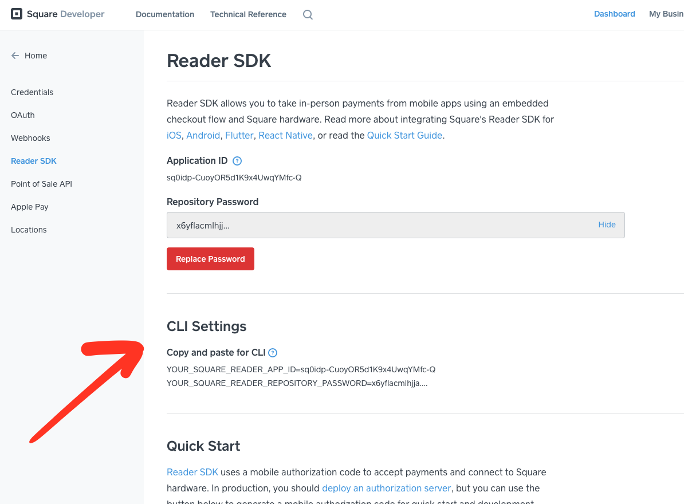The height and width of the screenshot is (504, 684).
Task: Select Credentials in the sidebar
Action: (32, 92)
